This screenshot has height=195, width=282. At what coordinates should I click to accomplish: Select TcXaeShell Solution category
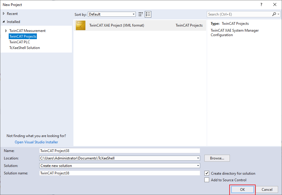click(x=25, y=48)
